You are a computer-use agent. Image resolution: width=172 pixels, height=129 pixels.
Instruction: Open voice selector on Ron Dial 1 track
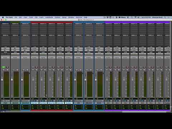coord(35,101)
